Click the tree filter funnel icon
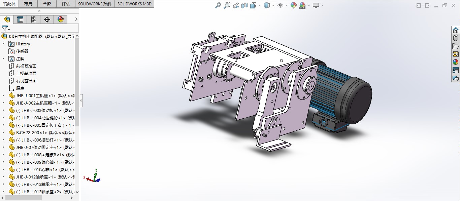The height and width of the screenshot is (201, 460). (x=5, y=29)
